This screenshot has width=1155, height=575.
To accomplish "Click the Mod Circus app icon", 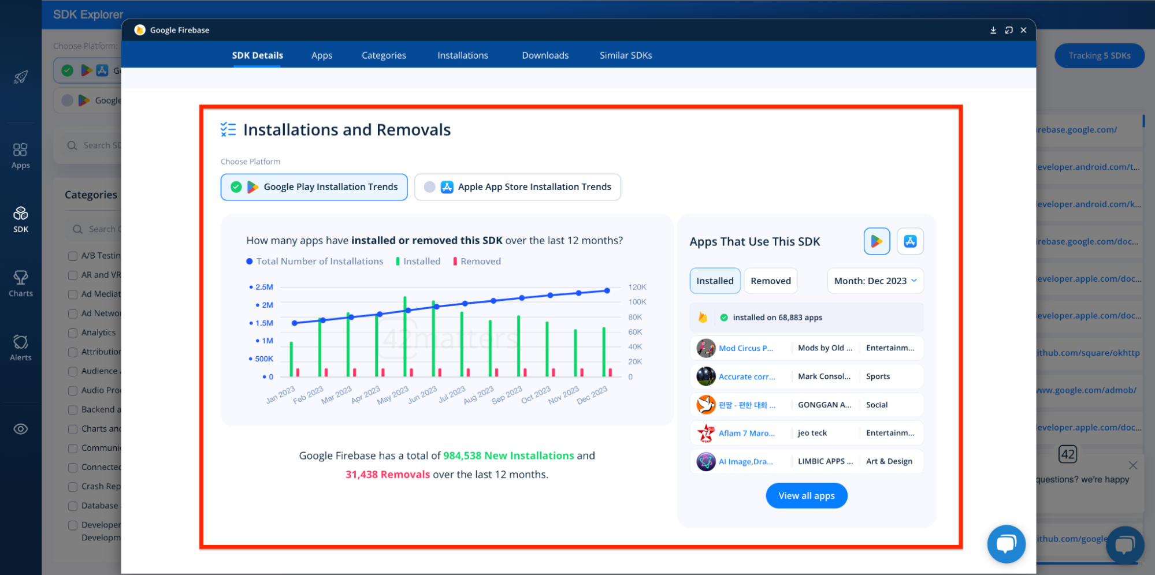I will coord(705,348).
